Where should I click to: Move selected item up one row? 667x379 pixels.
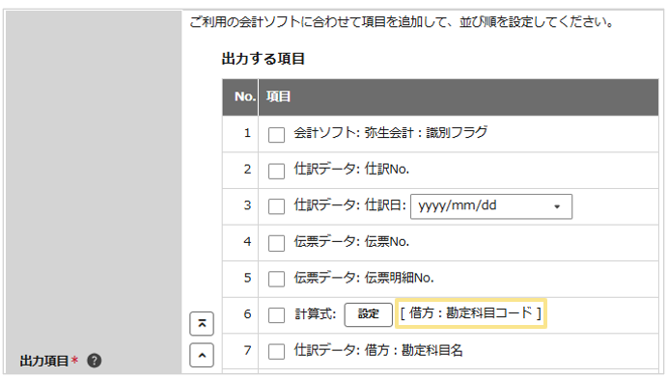[x=202, y=355]
